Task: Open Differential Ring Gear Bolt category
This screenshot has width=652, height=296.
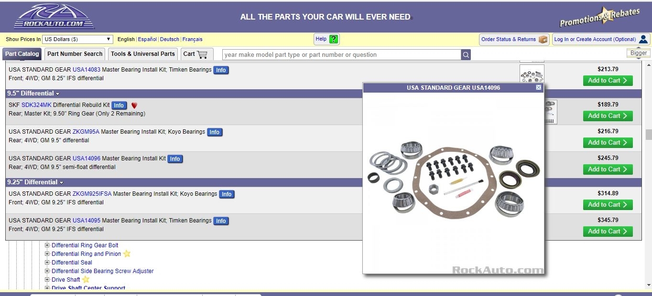Action: point(85,245)
